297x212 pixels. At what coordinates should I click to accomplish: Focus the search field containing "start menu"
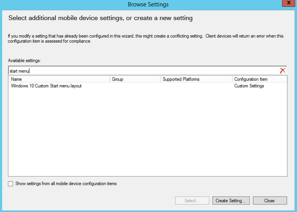click(142, 71)
